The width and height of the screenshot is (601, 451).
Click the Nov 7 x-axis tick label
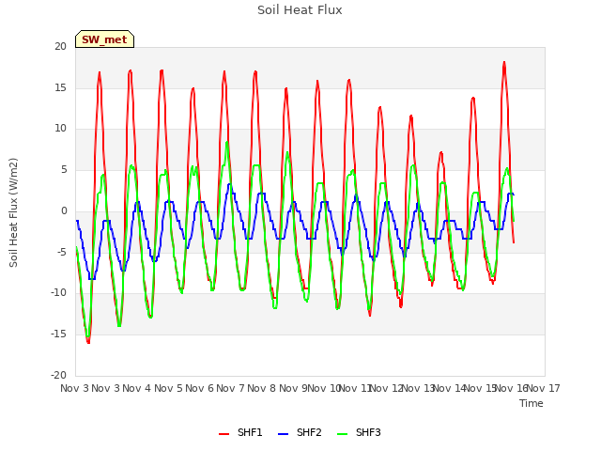[230, 388]
